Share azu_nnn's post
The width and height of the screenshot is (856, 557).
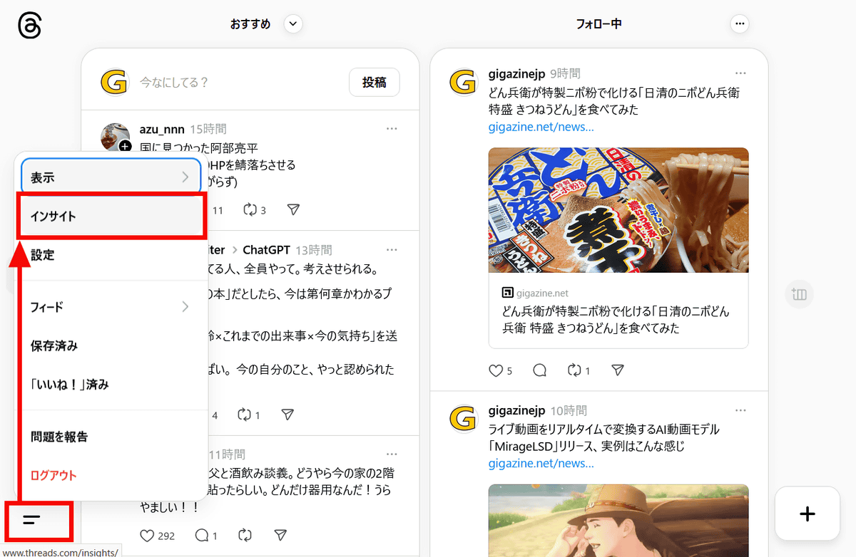coord(293,210)
